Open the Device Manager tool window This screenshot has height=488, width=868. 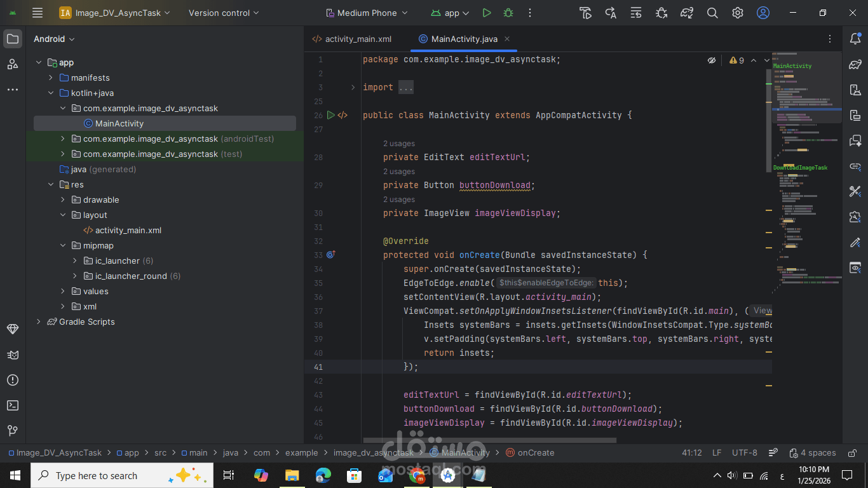coord(855,90)
